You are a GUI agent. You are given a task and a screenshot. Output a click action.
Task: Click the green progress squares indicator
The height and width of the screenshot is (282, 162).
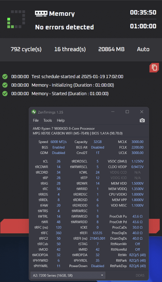click(x=16, y=19)
